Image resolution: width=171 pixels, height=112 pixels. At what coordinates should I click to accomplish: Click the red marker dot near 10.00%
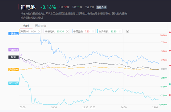pos(170,32)
